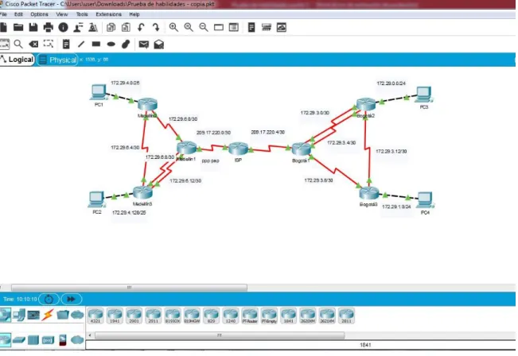Click the device list horizontal scrollbar

(220, 335)
